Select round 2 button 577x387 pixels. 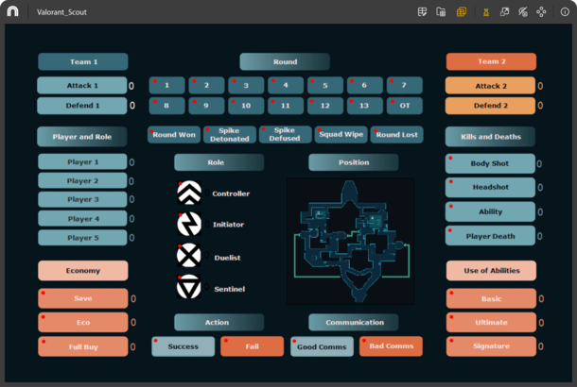coord(206,86)
